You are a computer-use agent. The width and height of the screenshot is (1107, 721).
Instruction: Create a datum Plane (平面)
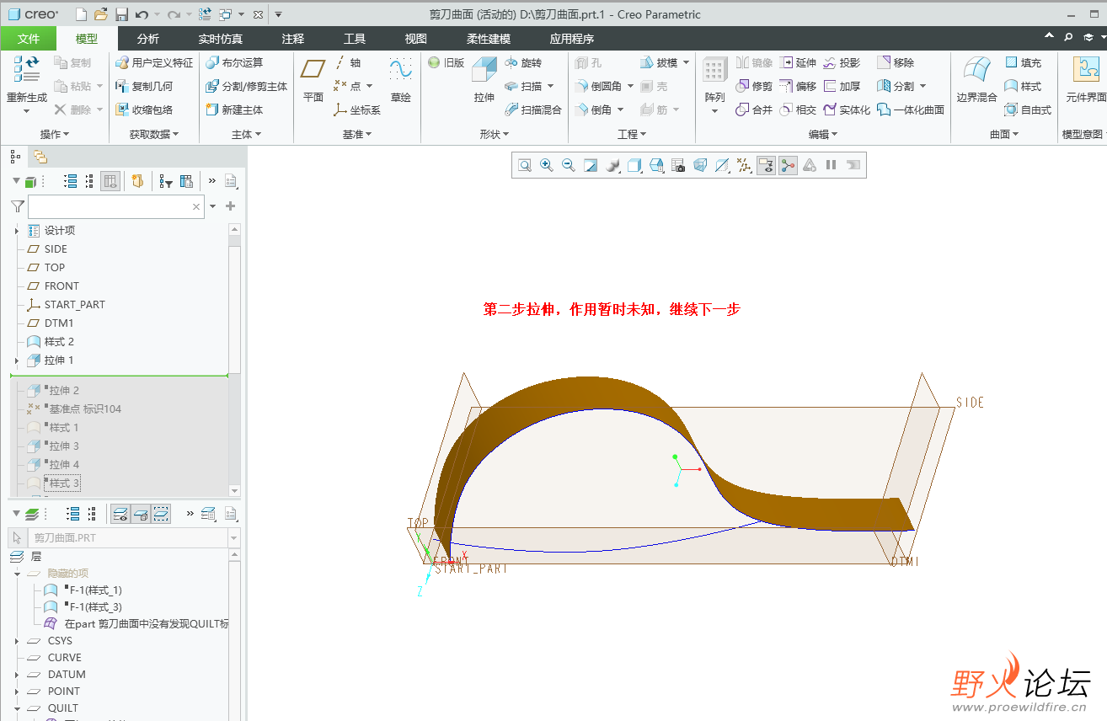click(x=313, y=80)
